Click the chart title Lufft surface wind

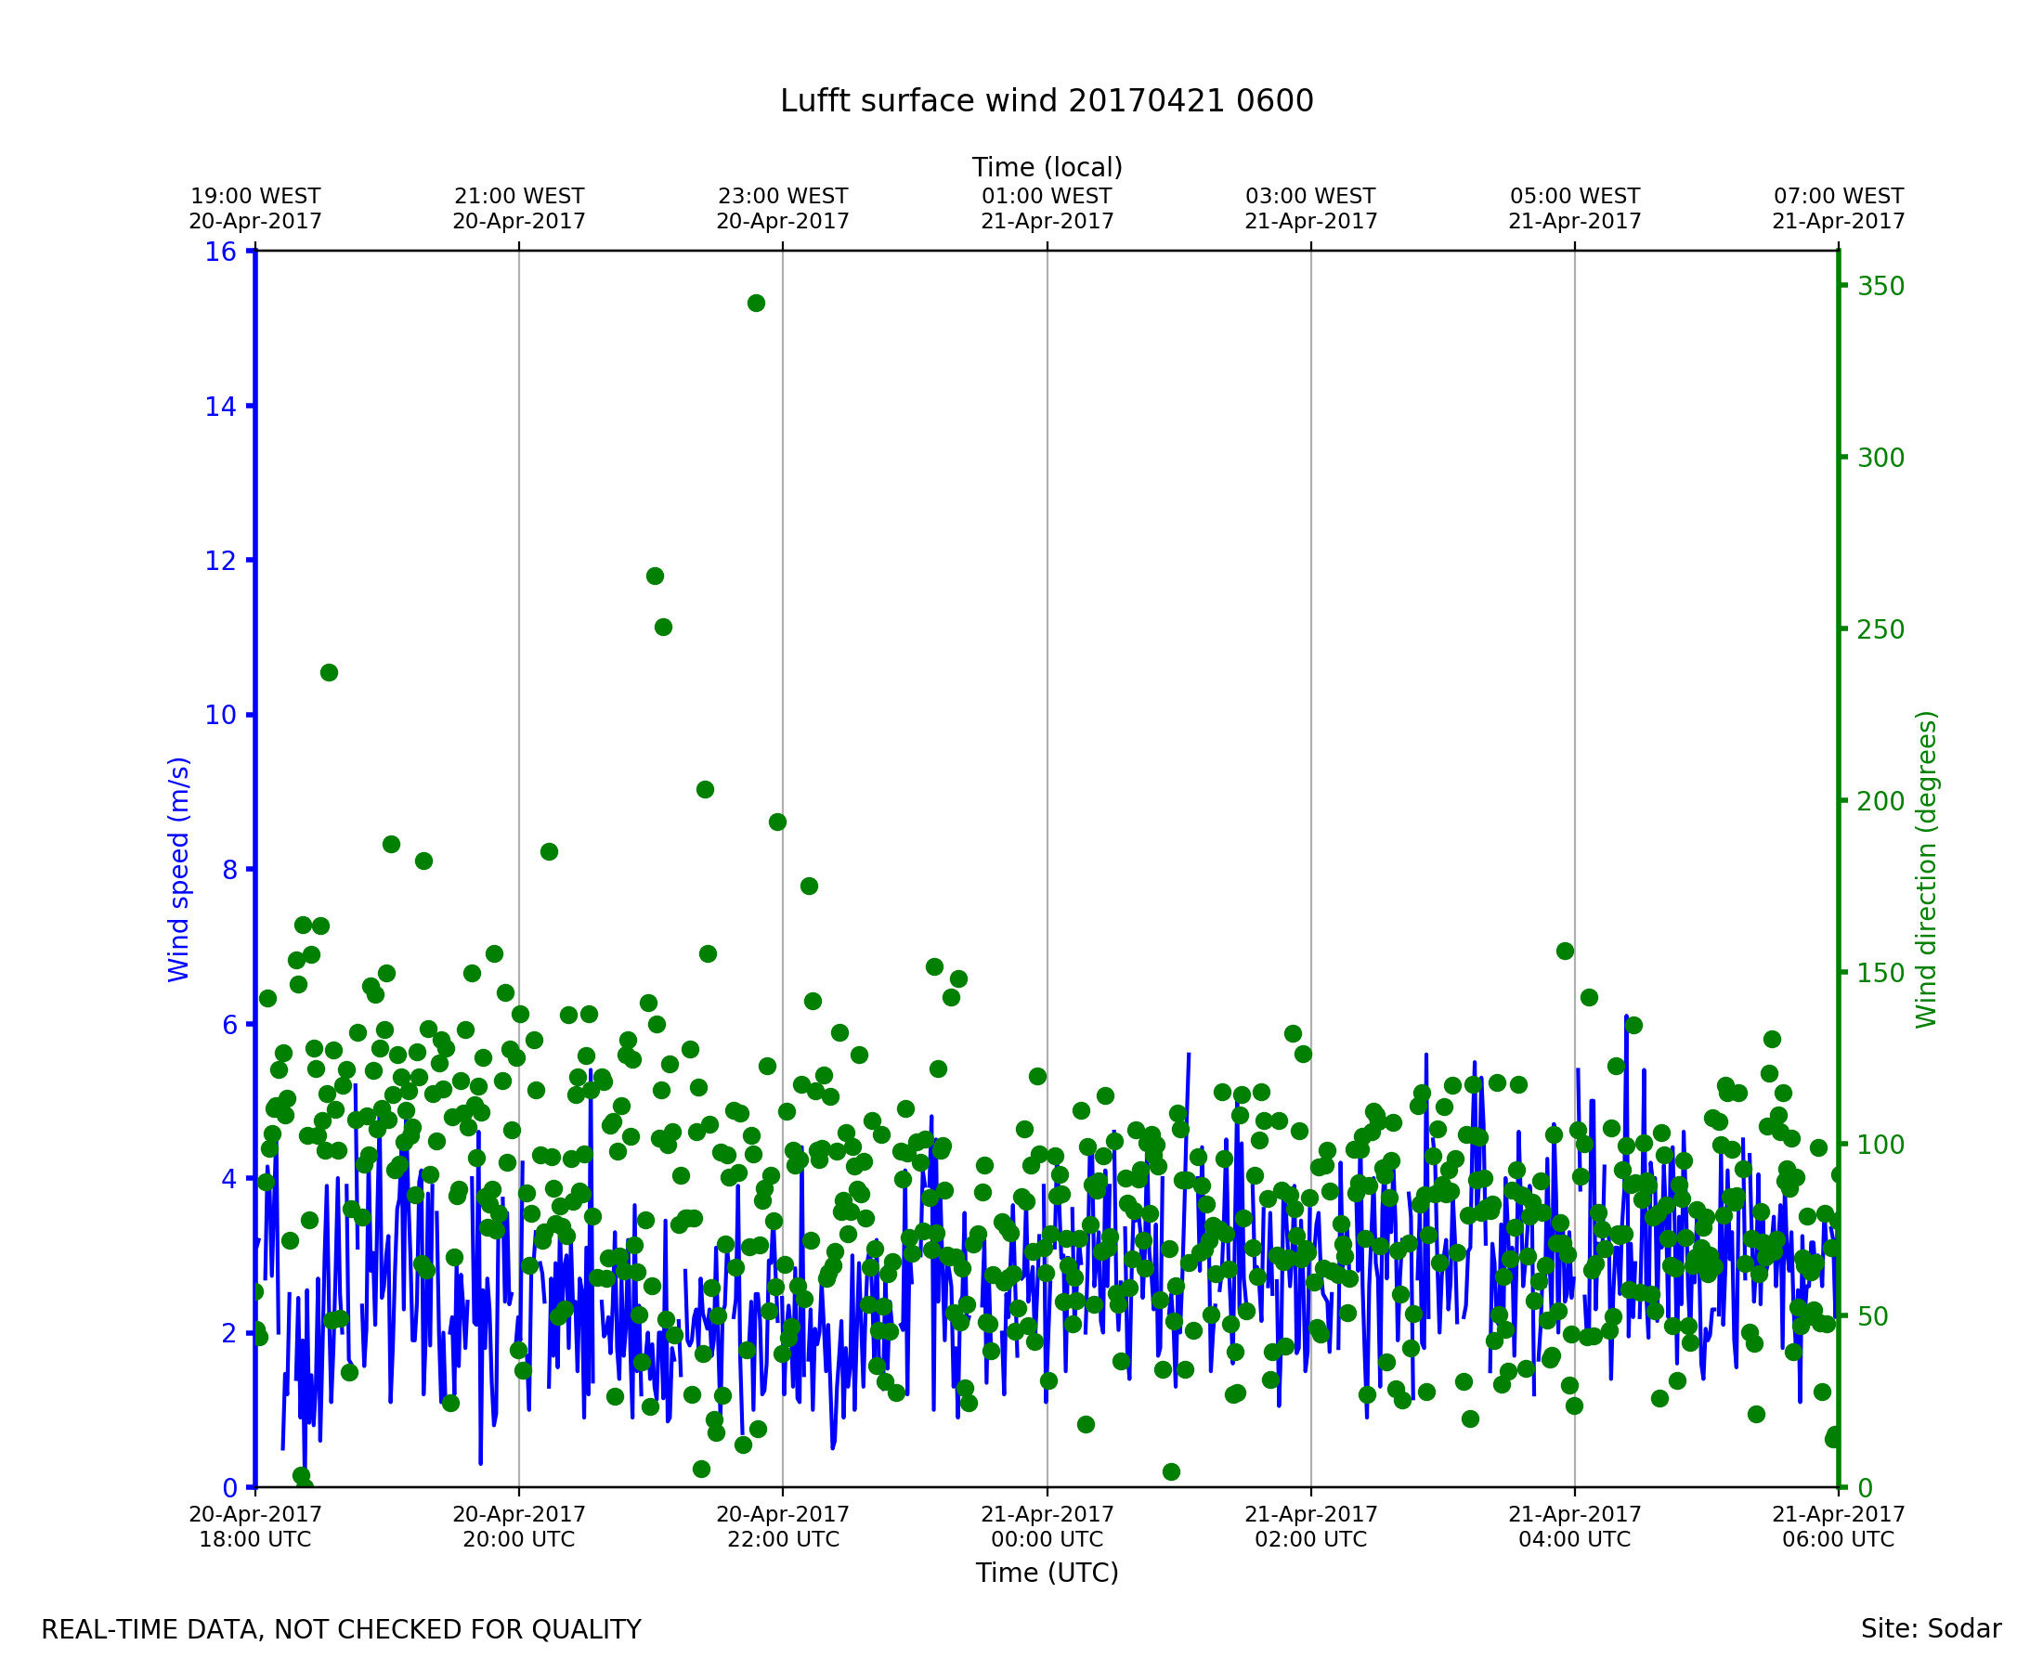1047,101
